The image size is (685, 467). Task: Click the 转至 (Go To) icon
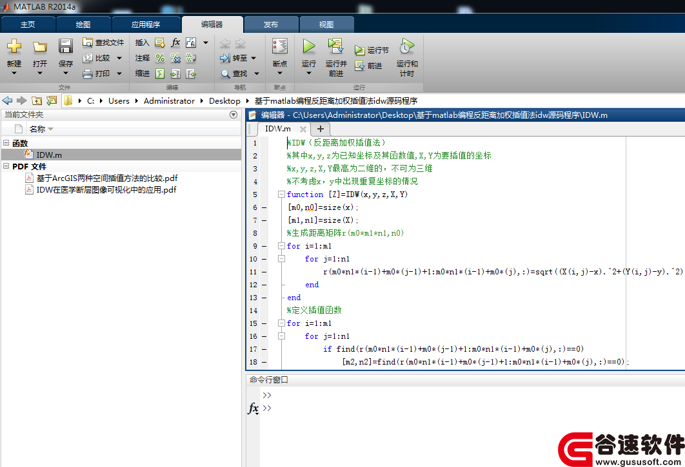coord(225,57)
